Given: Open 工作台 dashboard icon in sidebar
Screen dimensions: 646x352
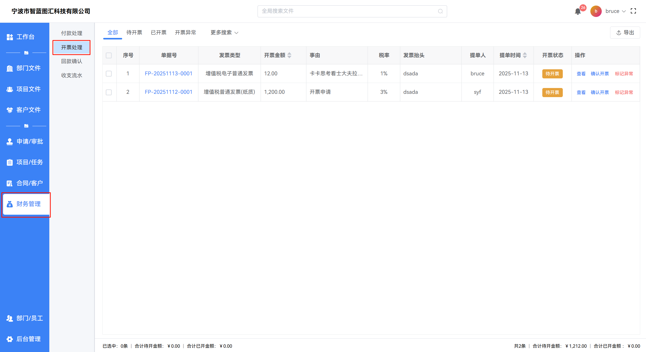Looking at the screenshot, I should pyautogui.click(x=10, y=37).
